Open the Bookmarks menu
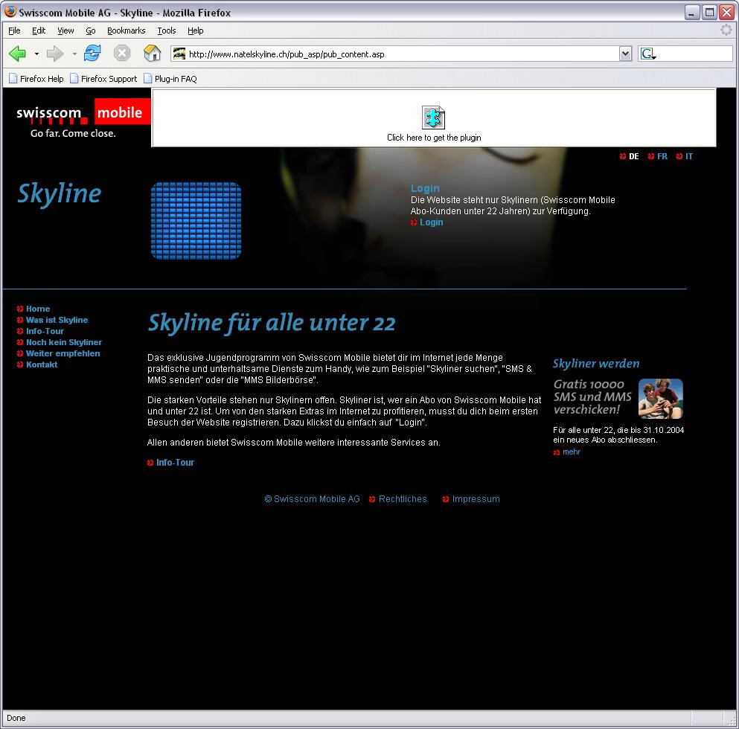Viewport: 739px width, 729px height. 126,30
